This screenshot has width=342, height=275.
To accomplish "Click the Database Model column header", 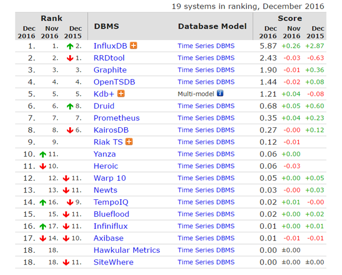I will [x=212, y=26].
